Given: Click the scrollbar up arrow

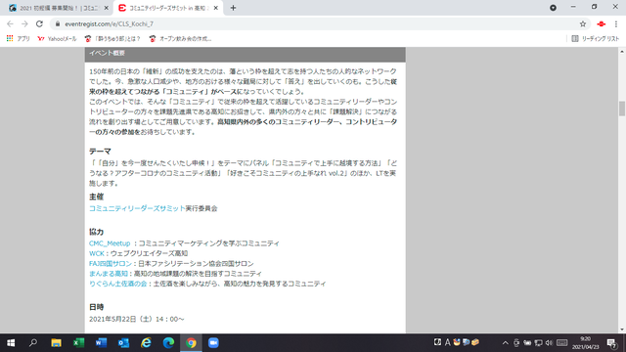Looking at the screenshot, I should (x=622, y=52).
